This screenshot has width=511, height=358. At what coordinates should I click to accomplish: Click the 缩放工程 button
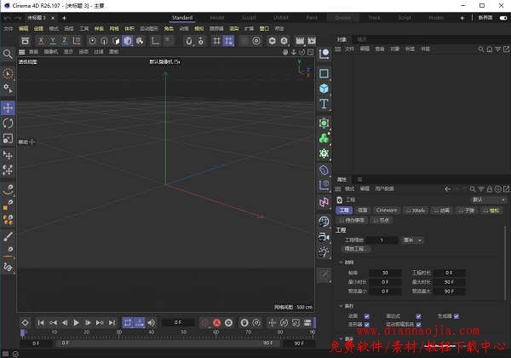[358, 249]
